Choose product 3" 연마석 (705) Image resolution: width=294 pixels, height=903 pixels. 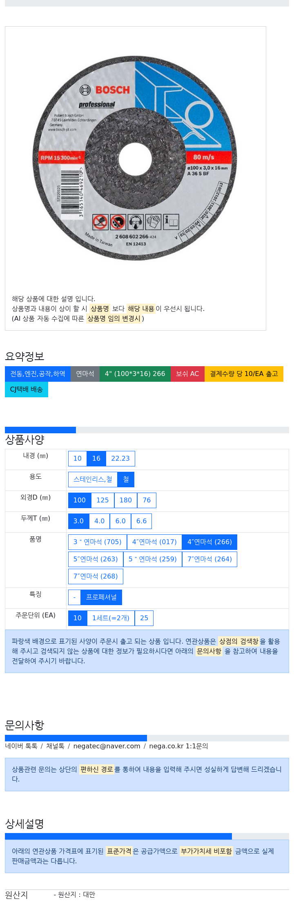pos(98,542)
